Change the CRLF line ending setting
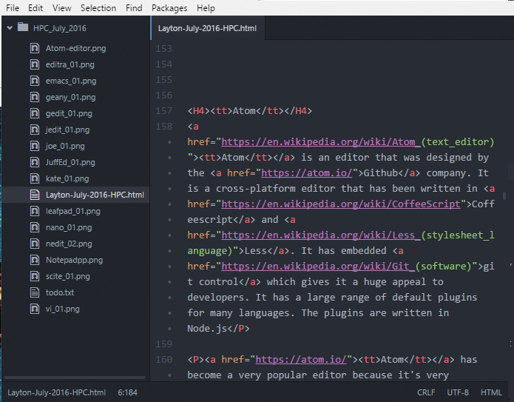Viewport: 514px width, 402px height. tap(426, 392)
